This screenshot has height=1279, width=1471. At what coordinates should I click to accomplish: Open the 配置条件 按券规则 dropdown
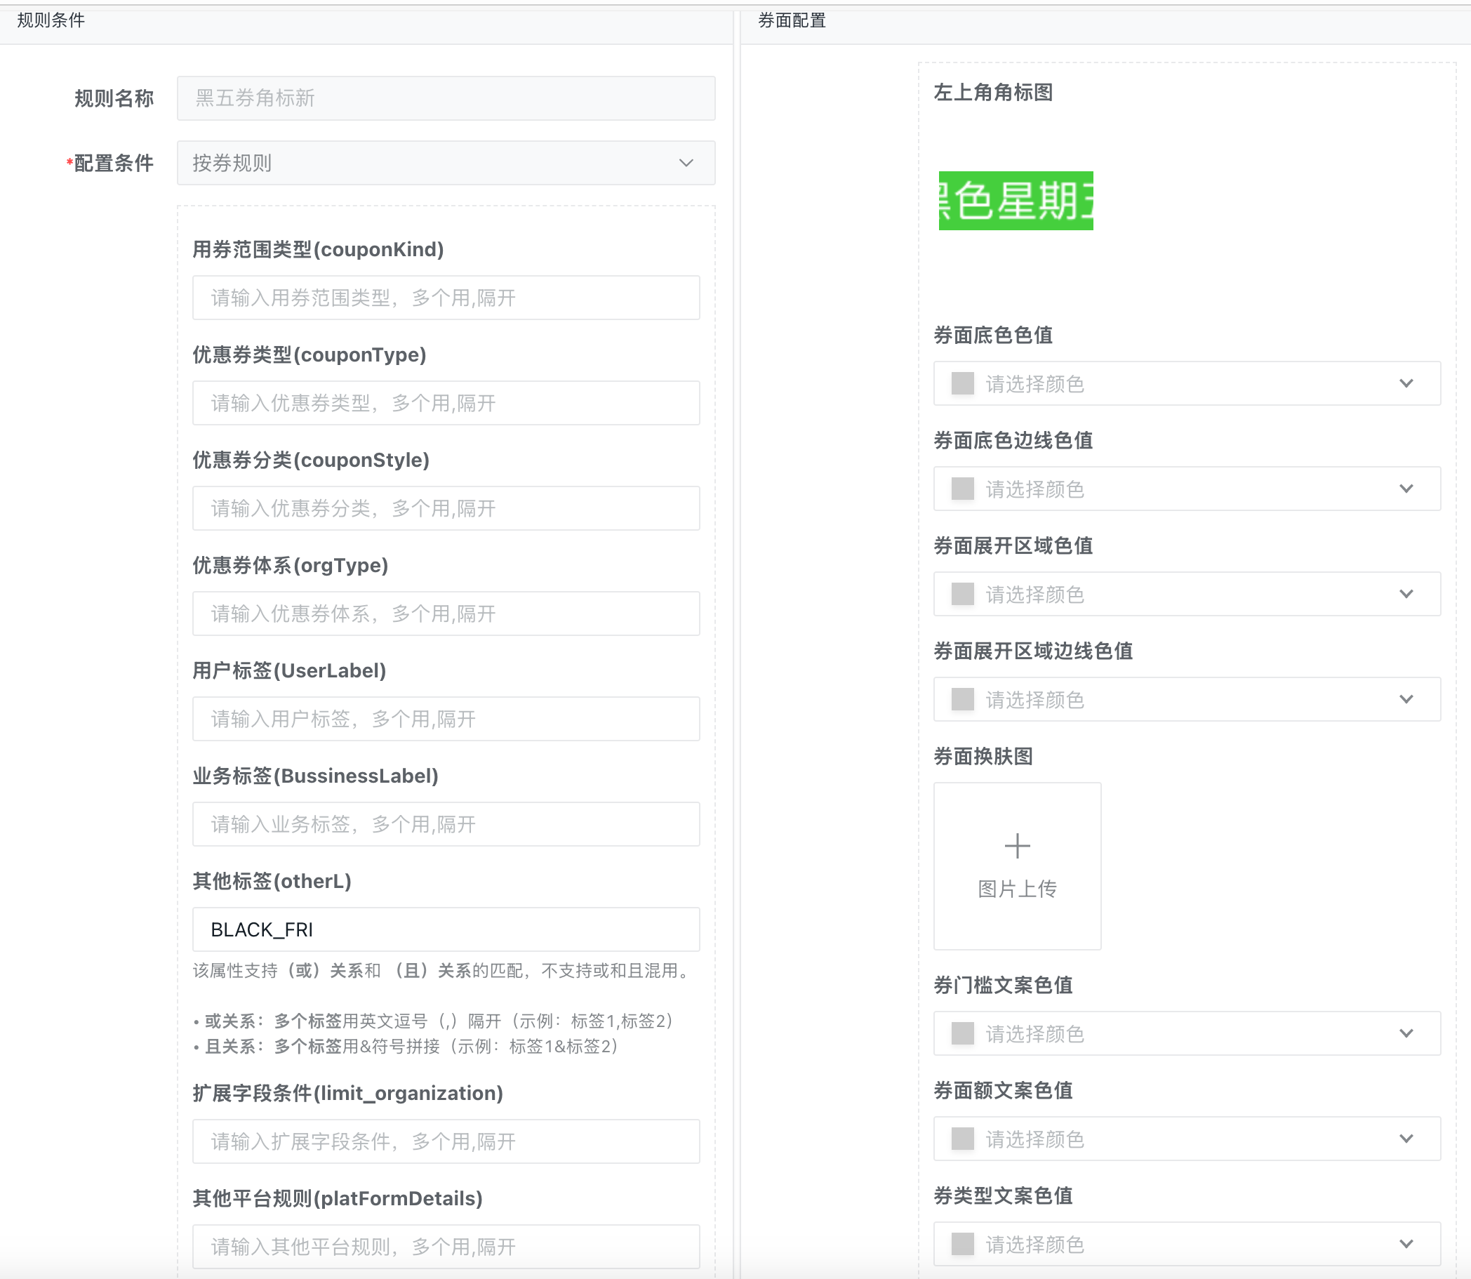tap(446, 163)
